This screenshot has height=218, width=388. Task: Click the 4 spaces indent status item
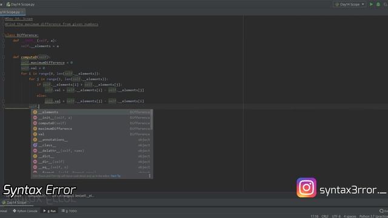point(350,216)
